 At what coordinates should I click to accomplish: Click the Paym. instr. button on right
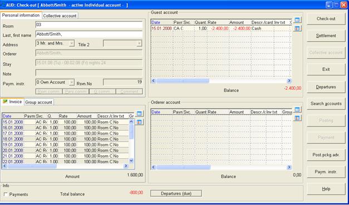click(x=326, y=172)
